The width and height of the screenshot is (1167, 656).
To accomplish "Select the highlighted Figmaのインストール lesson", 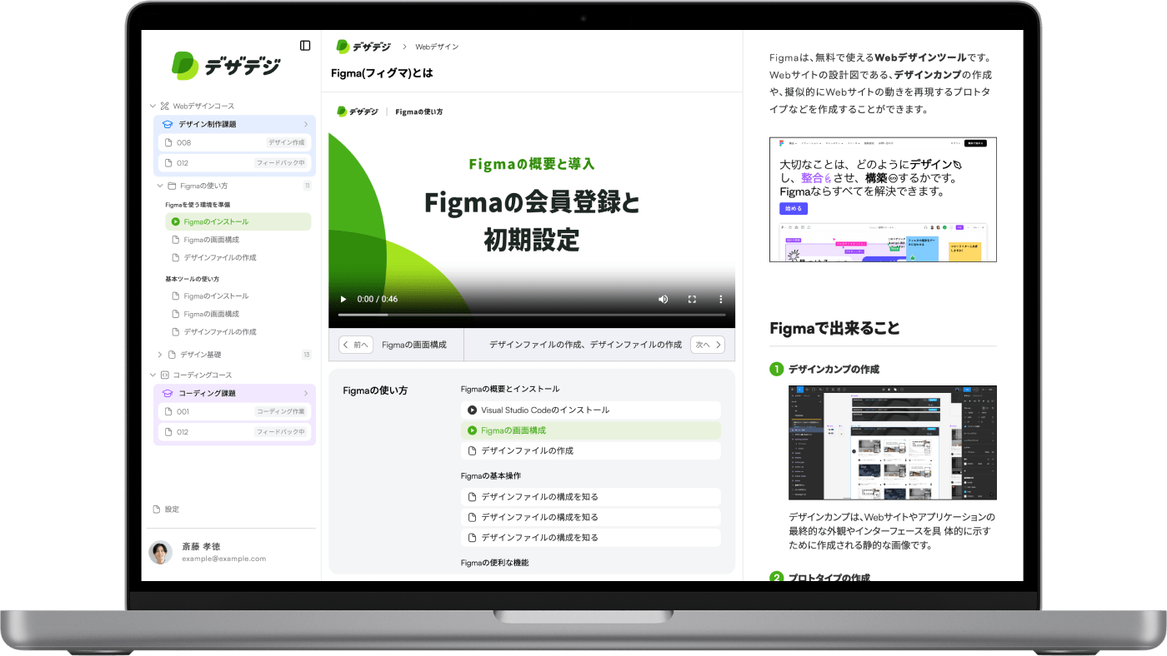I will [x=238, y=221].
